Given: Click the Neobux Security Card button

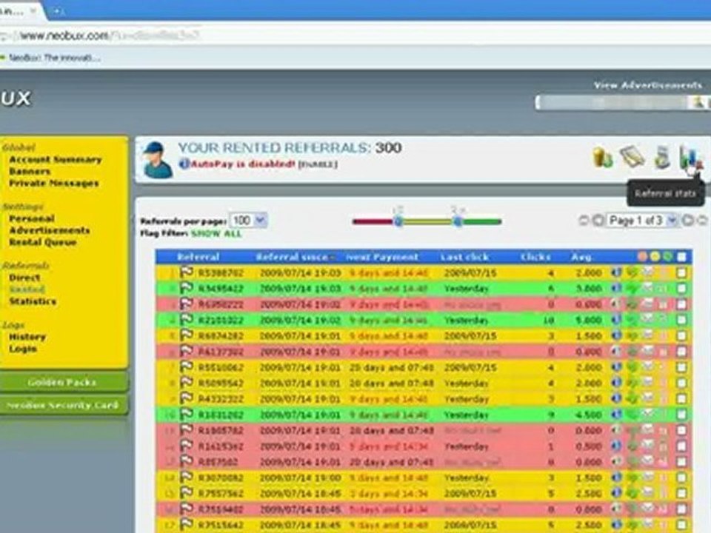Looking at the screenshot, I should point(64,405).
